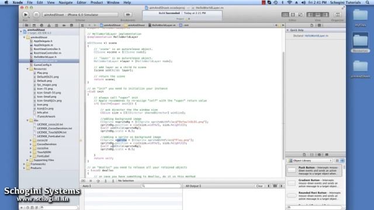Show the Debug navigator
This screenshot has height=210, width=374.
tap(57, 25)
